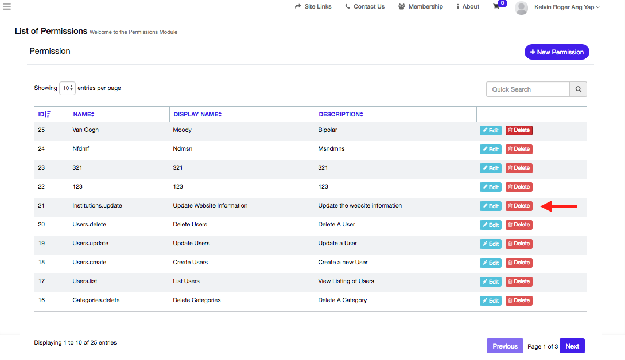Open the entries per page selector
The height and width of the screenshot is (360, 625).
(67, 88)
